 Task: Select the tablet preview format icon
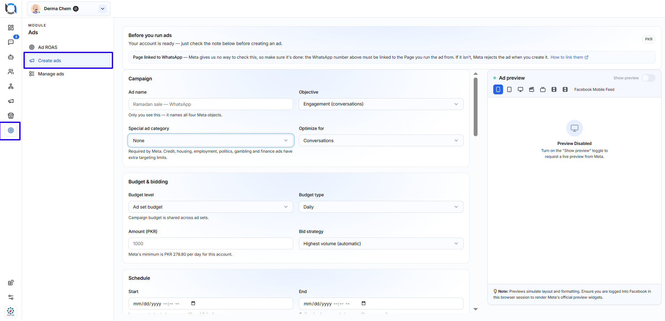[509, 89]
